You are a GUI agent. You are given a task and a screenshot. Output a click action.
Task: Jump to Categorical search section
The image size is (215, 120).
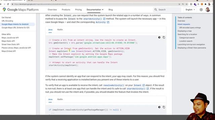187,38
